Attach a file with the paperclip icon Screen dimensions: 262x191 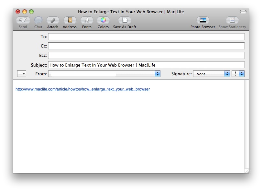coord(53,20)
